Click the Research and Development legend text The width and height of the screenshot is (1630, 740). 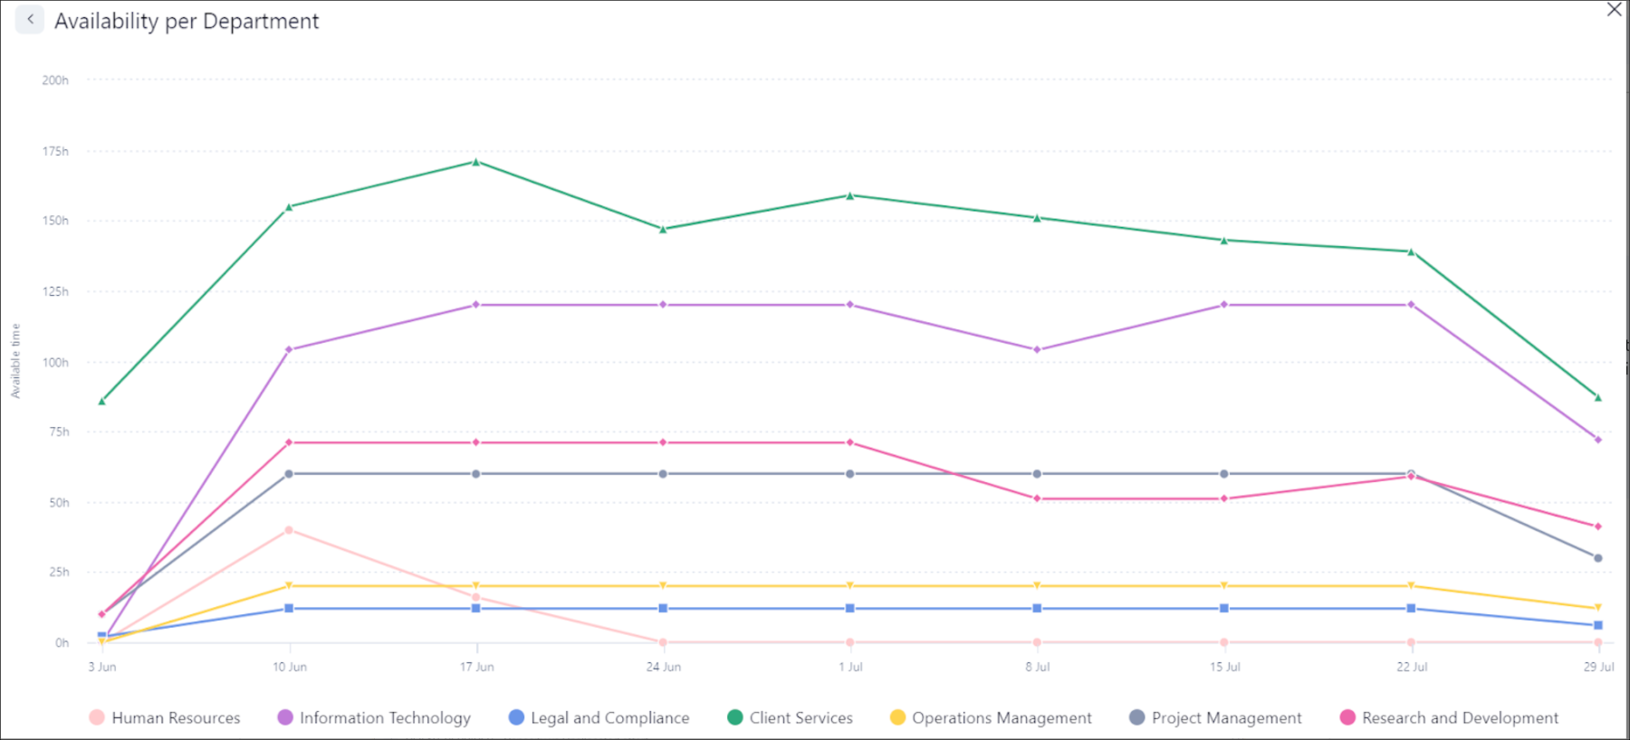point(1458,717)
